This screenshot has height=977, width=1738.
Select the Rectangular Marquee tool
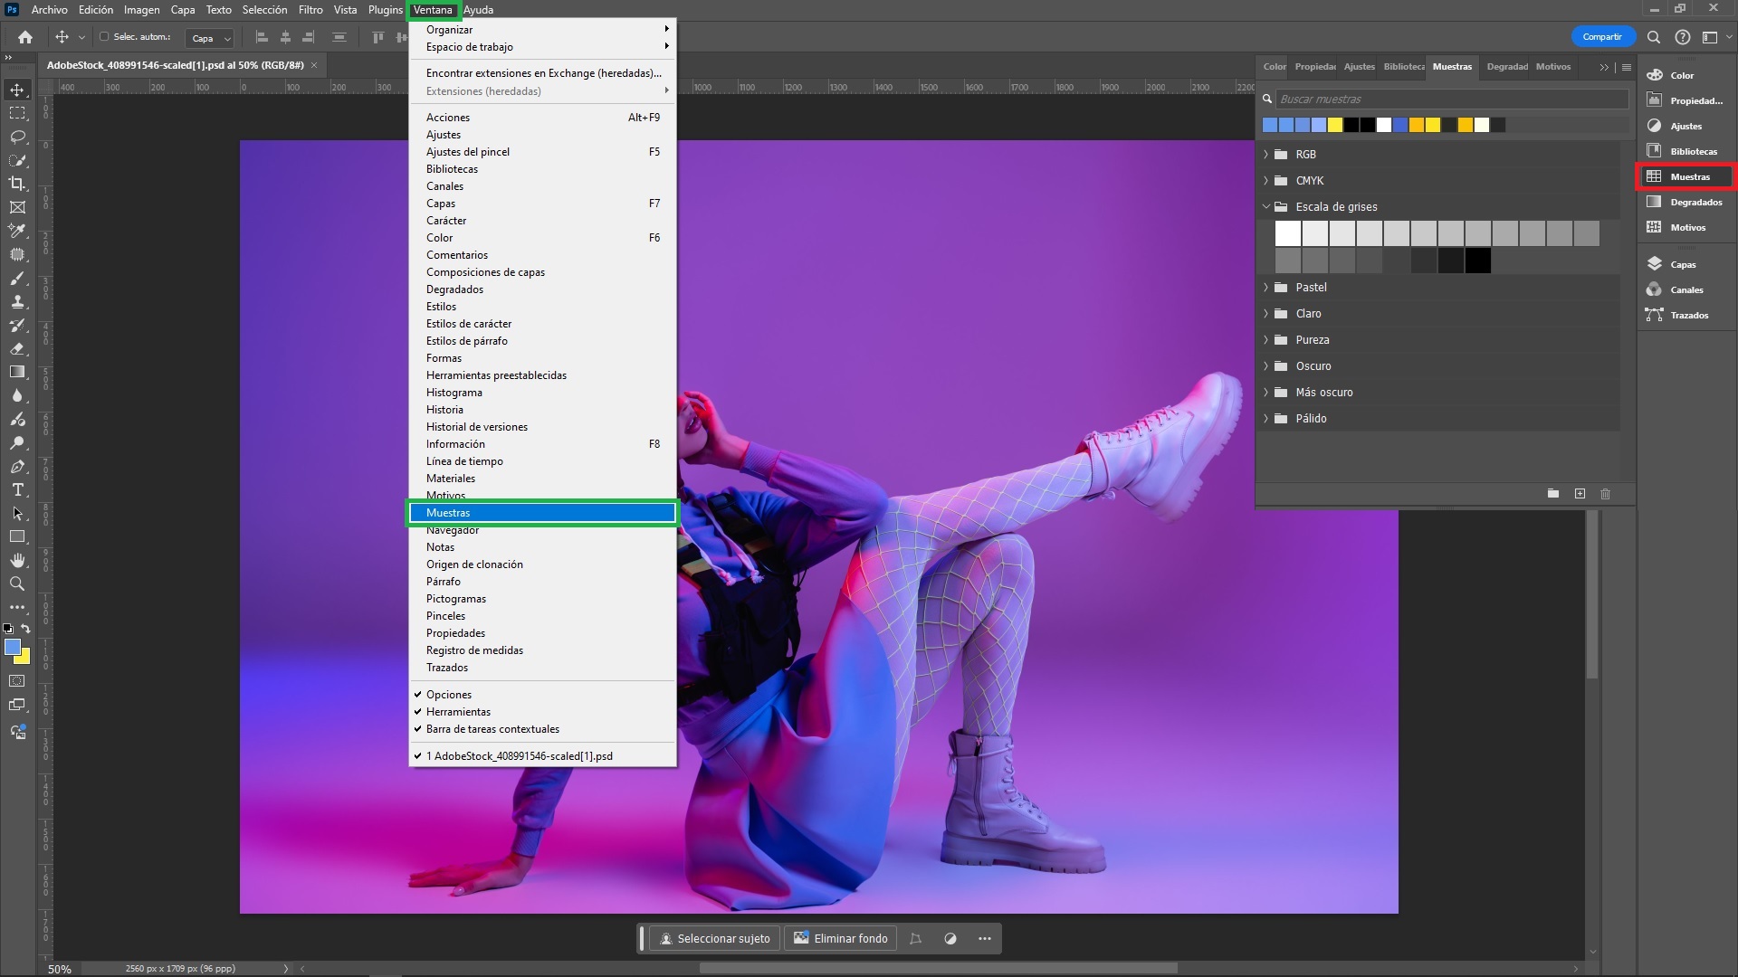(17, 113)
